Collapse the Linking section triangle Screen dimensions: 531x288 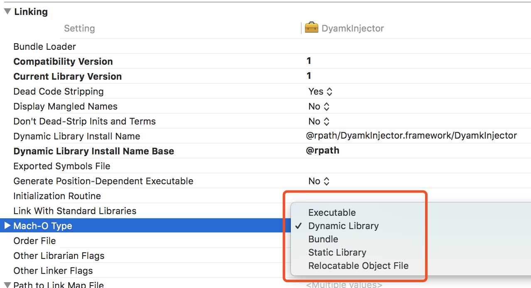pyautogui.click(x=7, y=12)
